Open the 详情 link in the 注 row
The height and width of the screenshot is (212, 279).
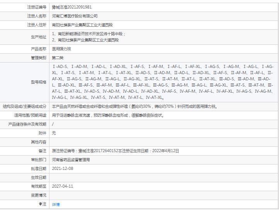click(56, 205)
